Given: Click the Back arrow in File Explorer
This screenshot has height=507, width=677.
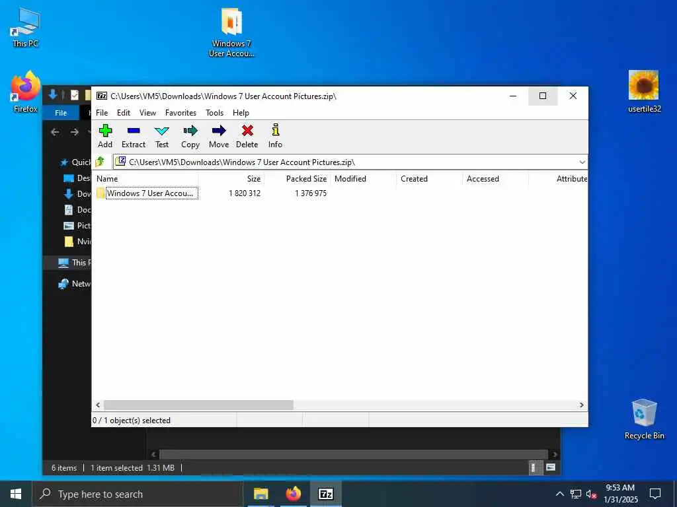Looking at the screenshot, I should click(55, 132).
